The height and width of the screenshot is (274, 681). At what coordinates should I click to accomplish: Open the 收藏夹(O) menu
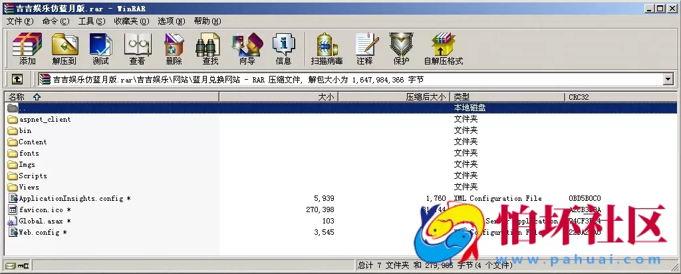pyautogui.click(x=131, y=21)
